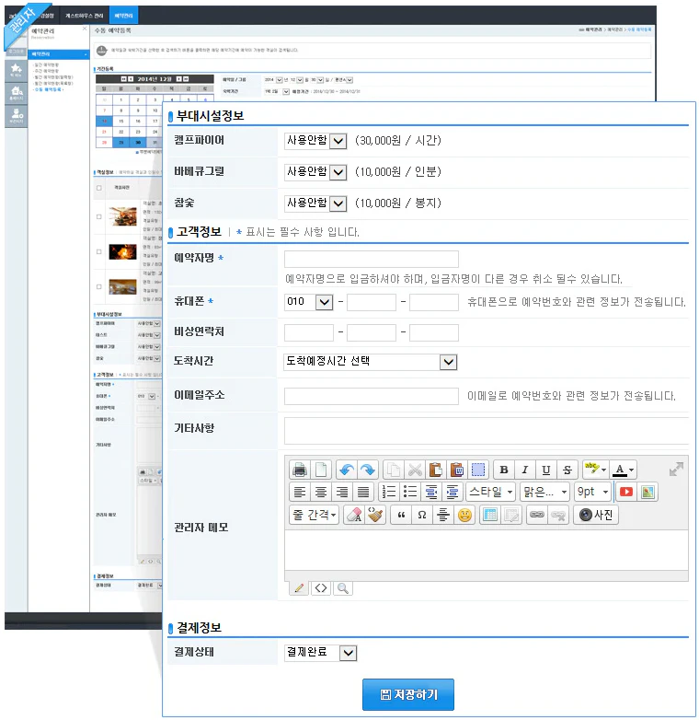Insert a numbered list
Image resolution: width=699 pixels, height=720 pixels.
pos(388,493)
